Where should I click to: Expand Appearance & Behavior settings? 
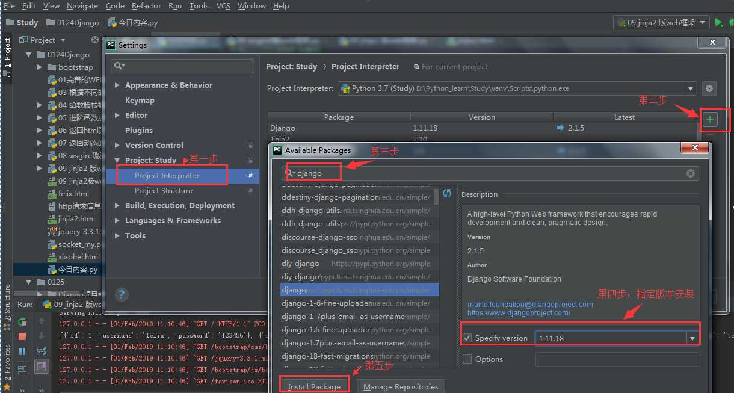click(117, 85)
